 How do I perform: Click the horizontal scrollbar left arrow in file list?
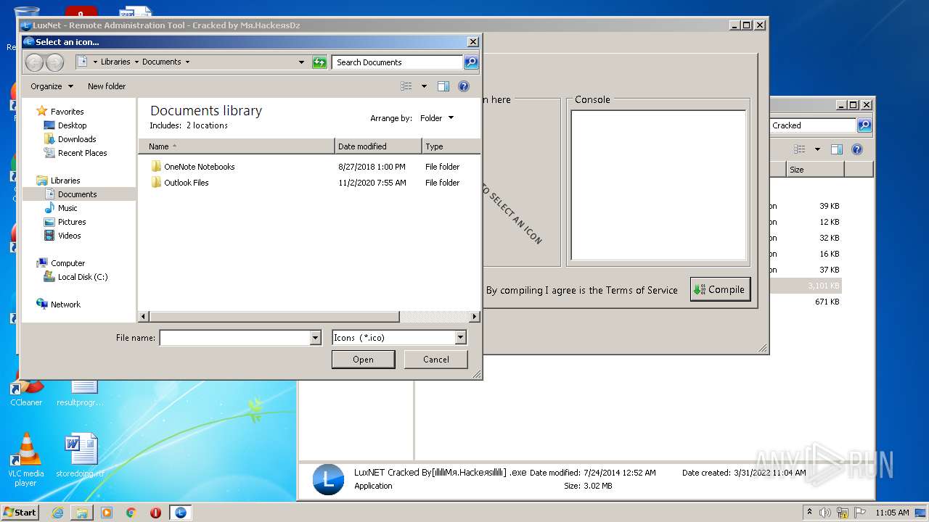point(143,317)
